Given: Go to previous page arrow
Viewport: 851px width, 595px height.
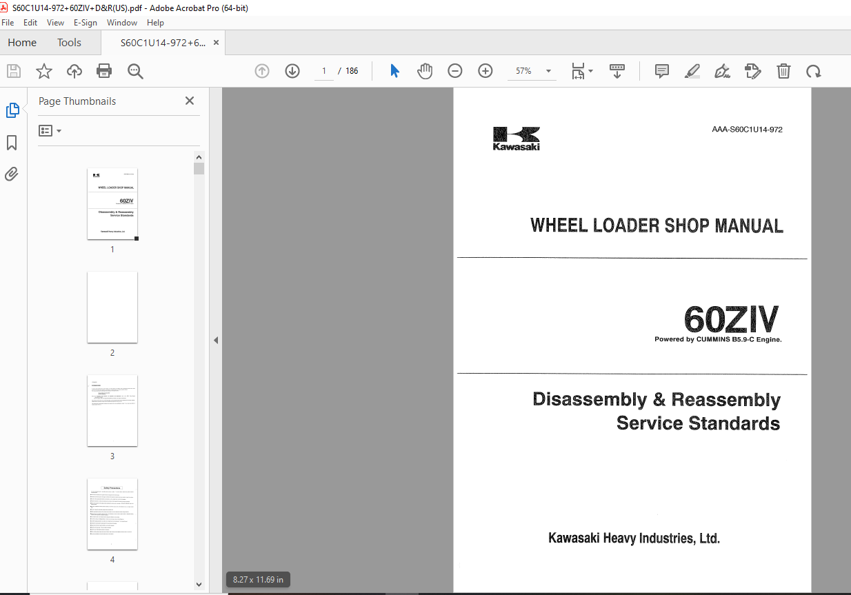Looking at the screenshot, I should coord(262,71).
